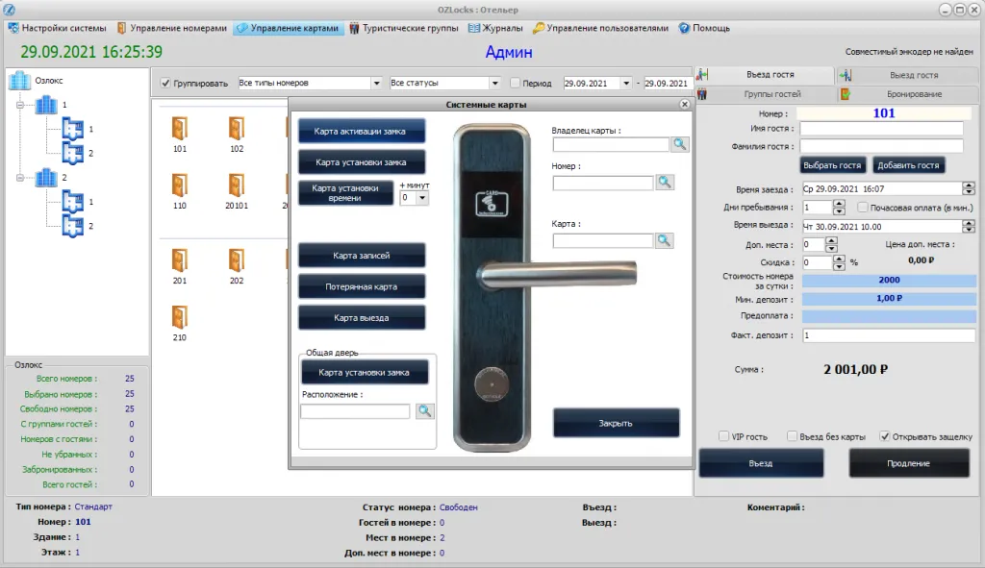Screen dimensions: 985x568
Task: Click room 210 door icon
Action: tap(179, 316)
